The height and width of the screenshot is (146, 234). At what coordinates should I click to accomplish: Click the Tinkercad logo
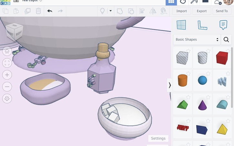(5, 2)
